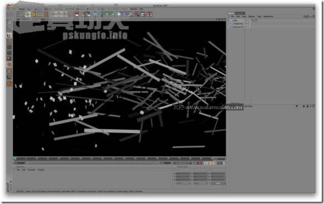
Task: Open the coordinate mode dropdown below position fields
Action: 183,183
